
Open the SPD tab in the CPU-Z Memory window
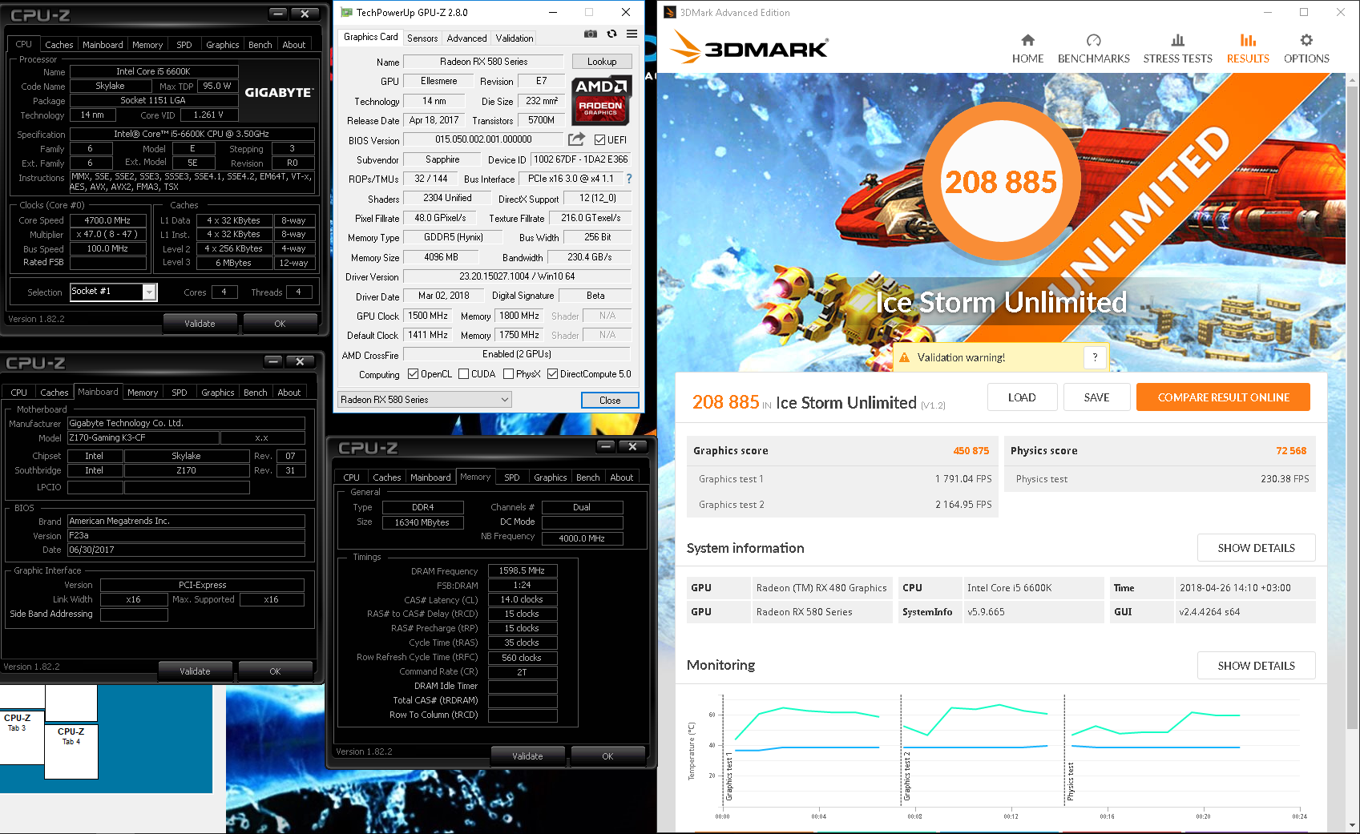tap(512, 477)
